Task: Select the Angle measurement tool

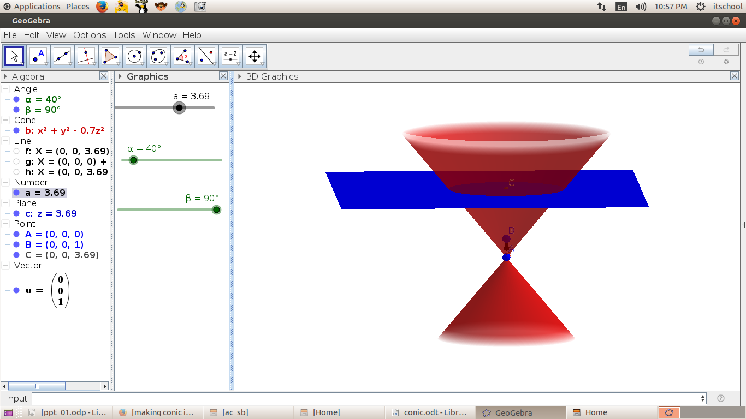Action: click(182, 56)
